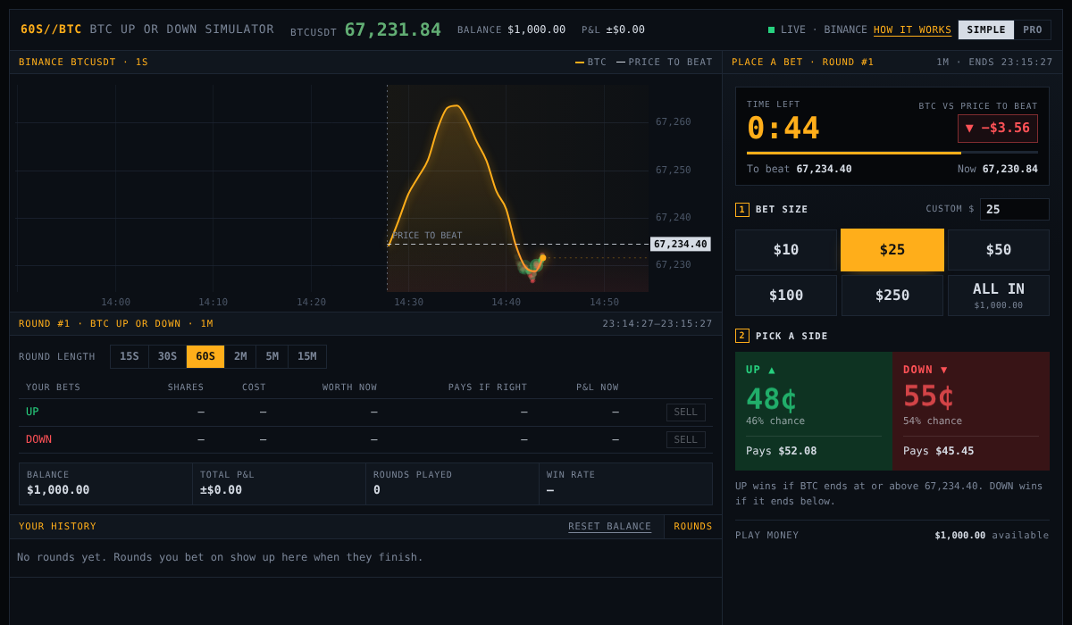Select the 60S round length
The height and width of the screenshot is (625, 1072).
pyautogui.click(x=205, y=356)
